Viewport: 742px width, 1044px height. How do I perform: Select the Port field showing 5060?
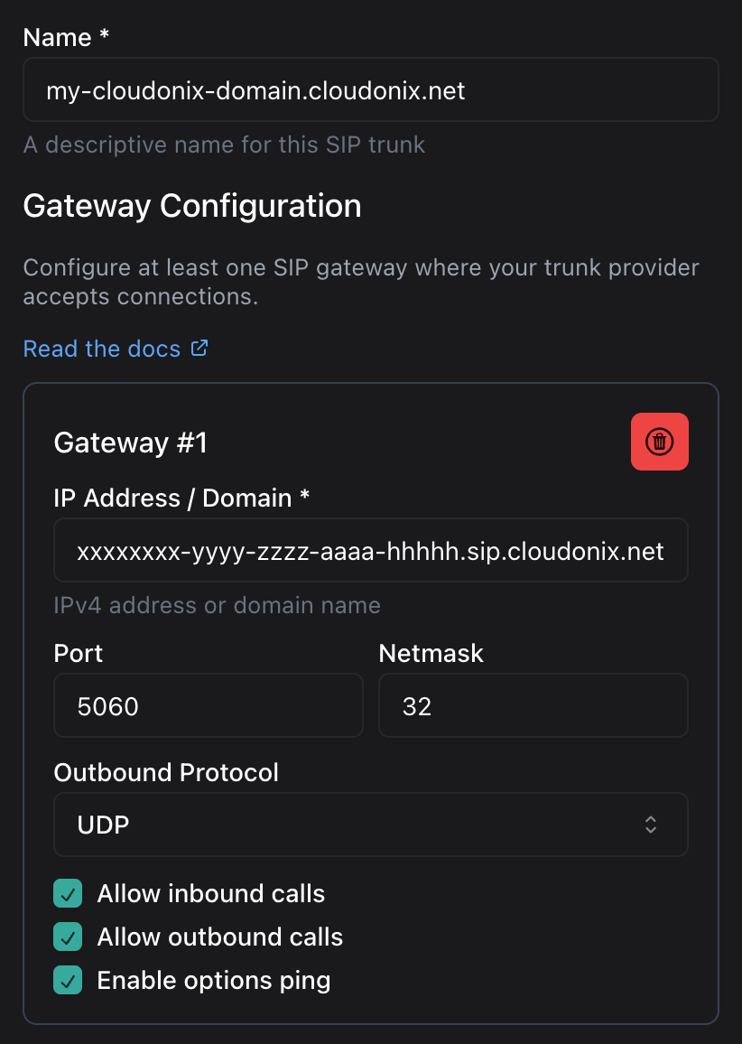(x=208, y=705)
